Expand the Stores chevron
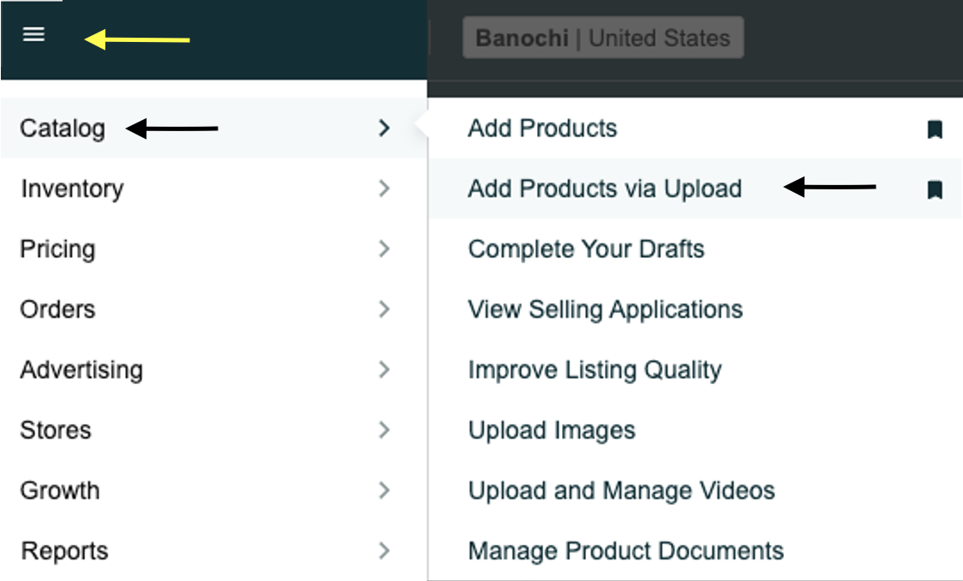The image size is (963, 581). click(x=385, y=430)
